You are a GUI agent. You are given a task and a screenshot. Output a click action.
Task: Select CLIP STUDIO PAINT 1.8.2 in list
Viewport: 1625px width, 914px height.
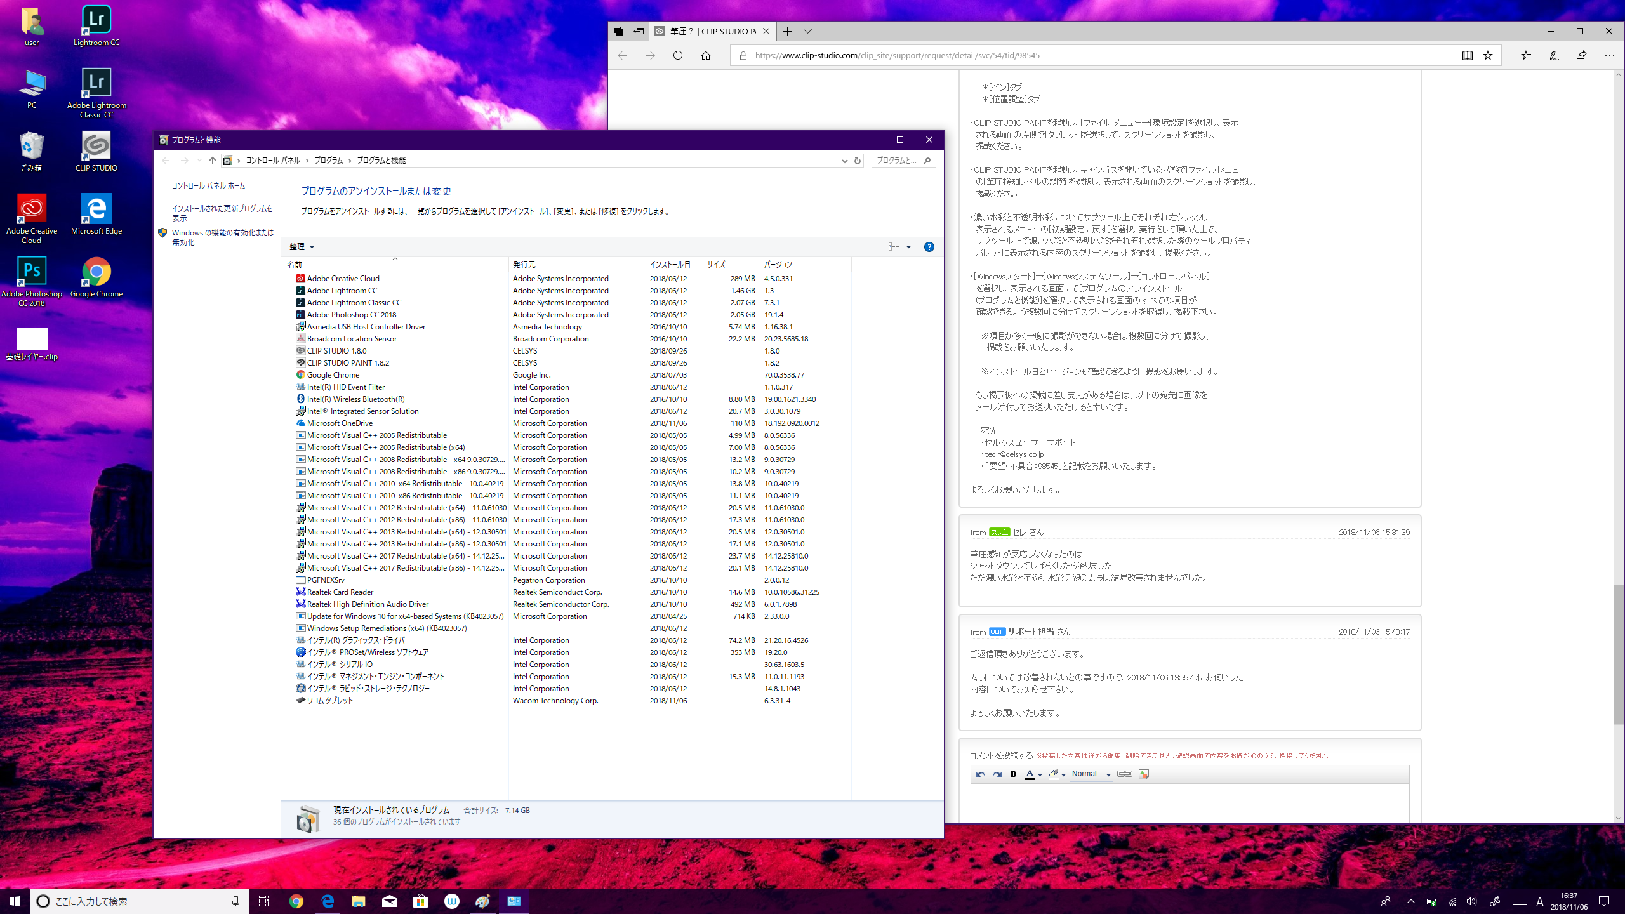348,363
